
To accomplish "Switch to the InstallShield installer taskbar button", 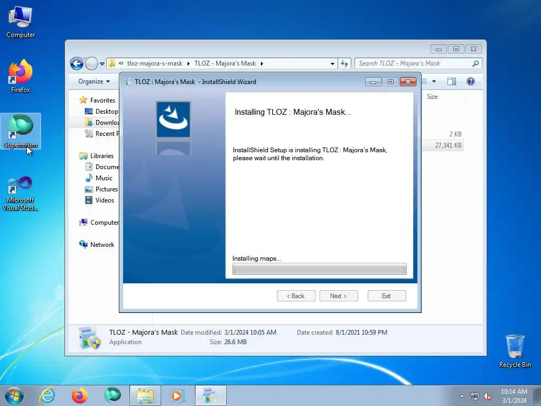I will tap(210, 395).
